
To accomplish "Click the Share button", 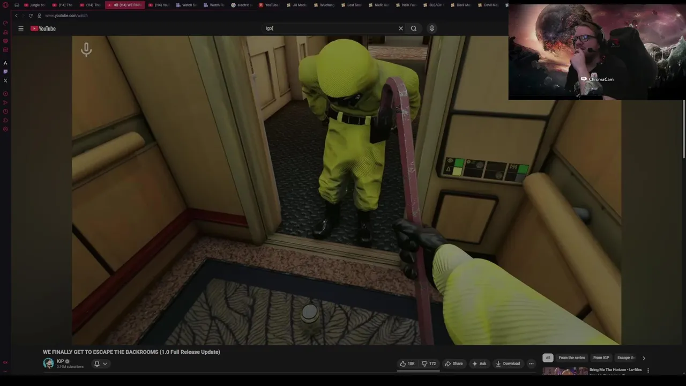I will [454, 363].
